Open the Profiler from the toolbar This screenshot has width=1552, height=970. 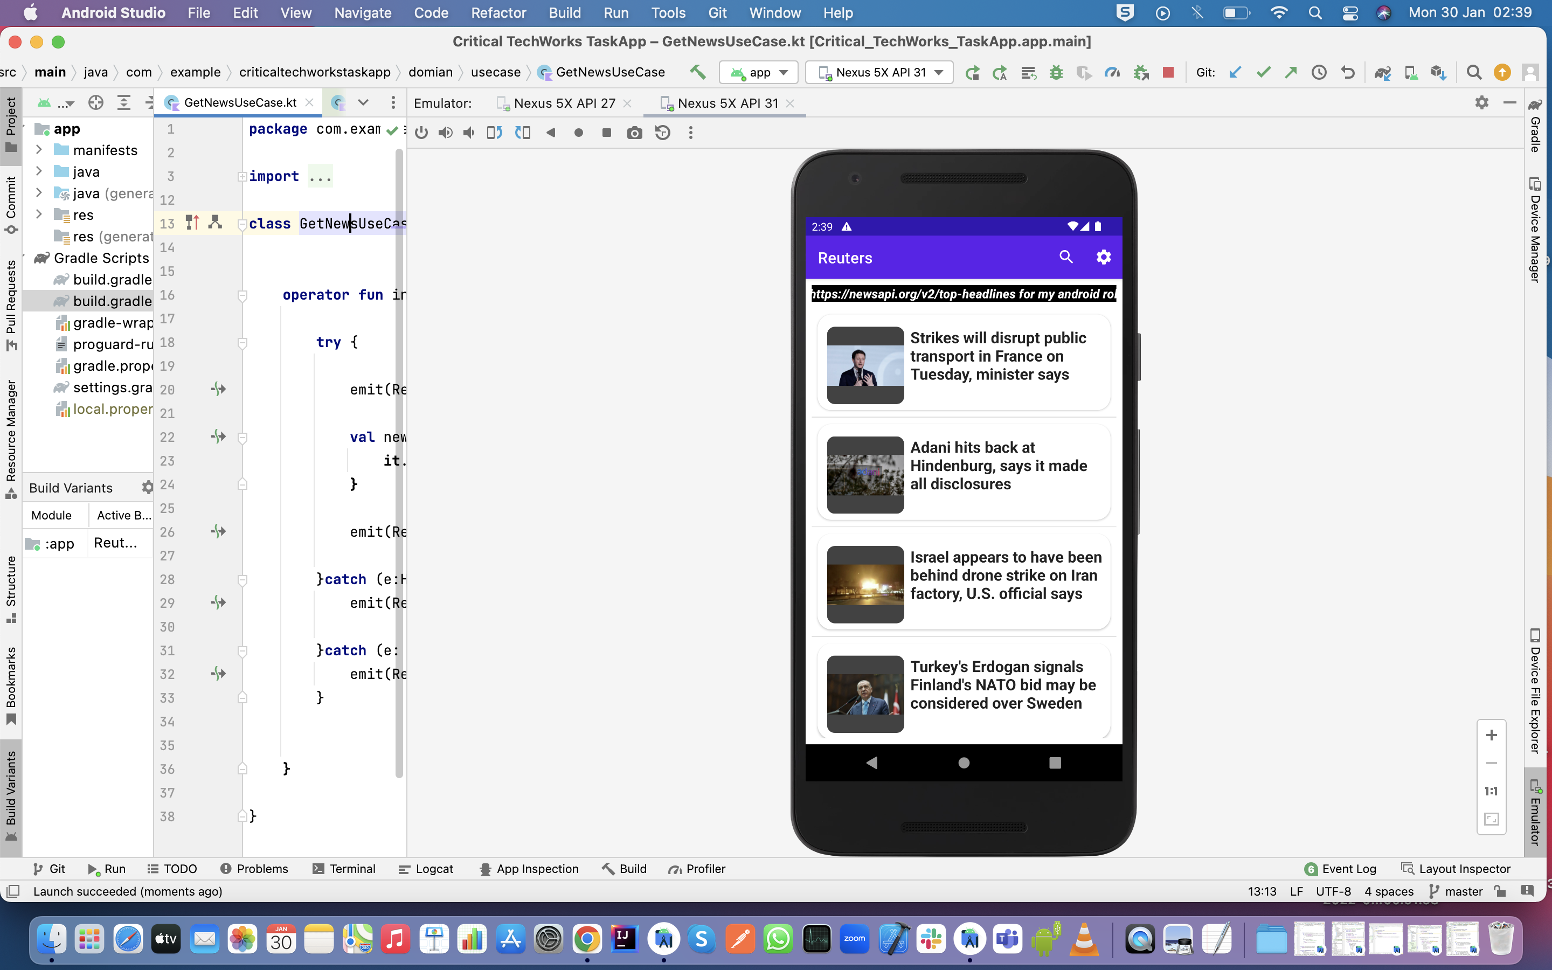pyautogui.click(x=1112, y=72)
